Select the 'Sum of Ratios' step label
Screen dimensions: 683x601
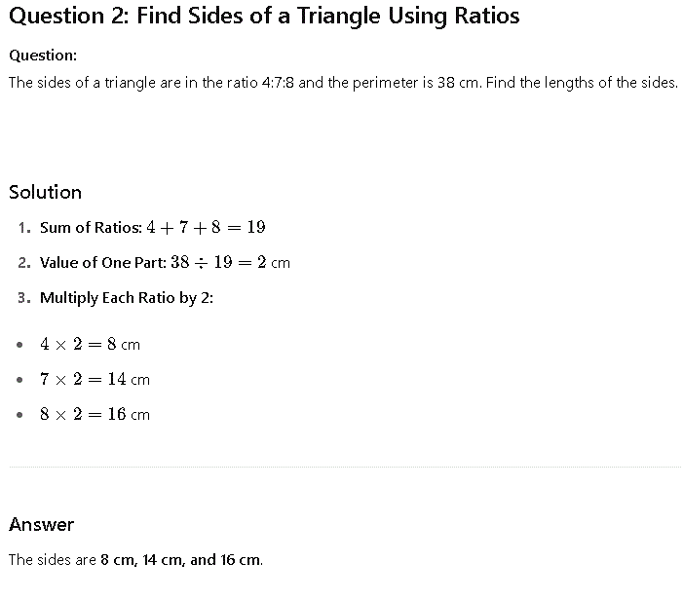tap(91, 227)
